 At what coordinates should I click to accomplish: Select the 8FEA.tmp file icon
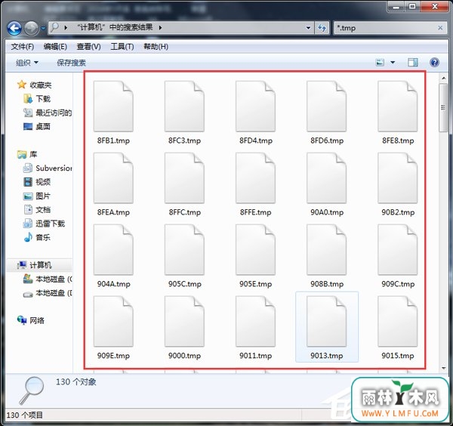(x=113, y=178)
